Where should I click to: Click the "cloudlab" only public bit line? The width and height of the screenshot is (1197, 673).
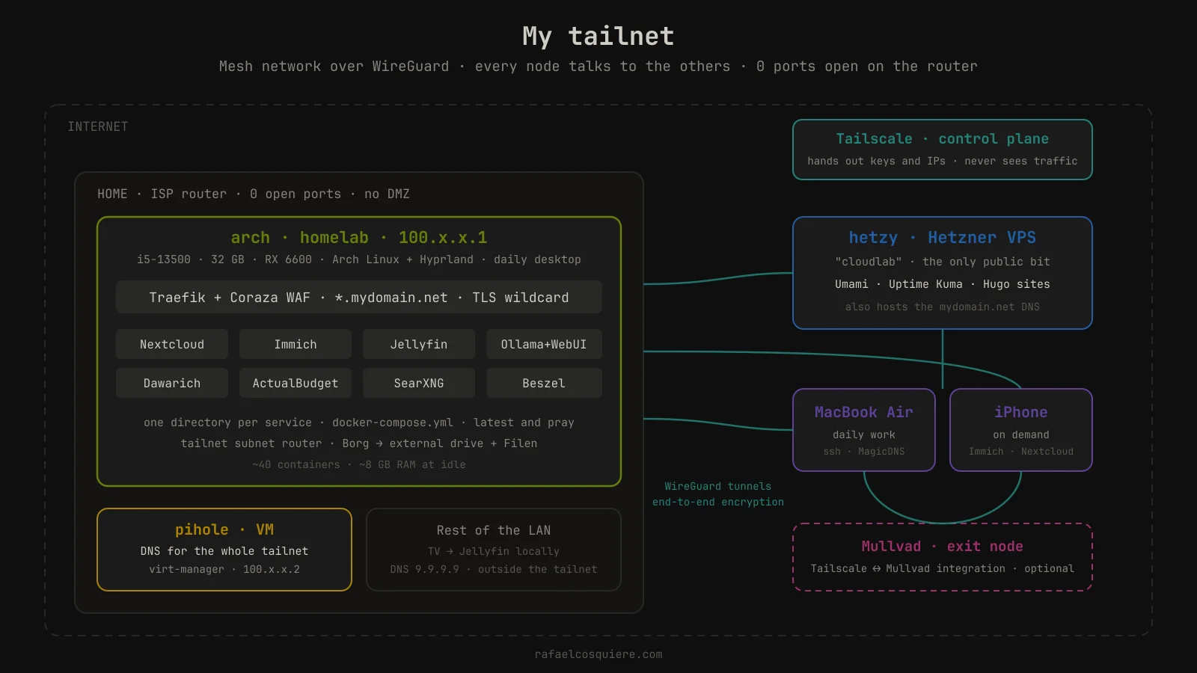[943, 262]
